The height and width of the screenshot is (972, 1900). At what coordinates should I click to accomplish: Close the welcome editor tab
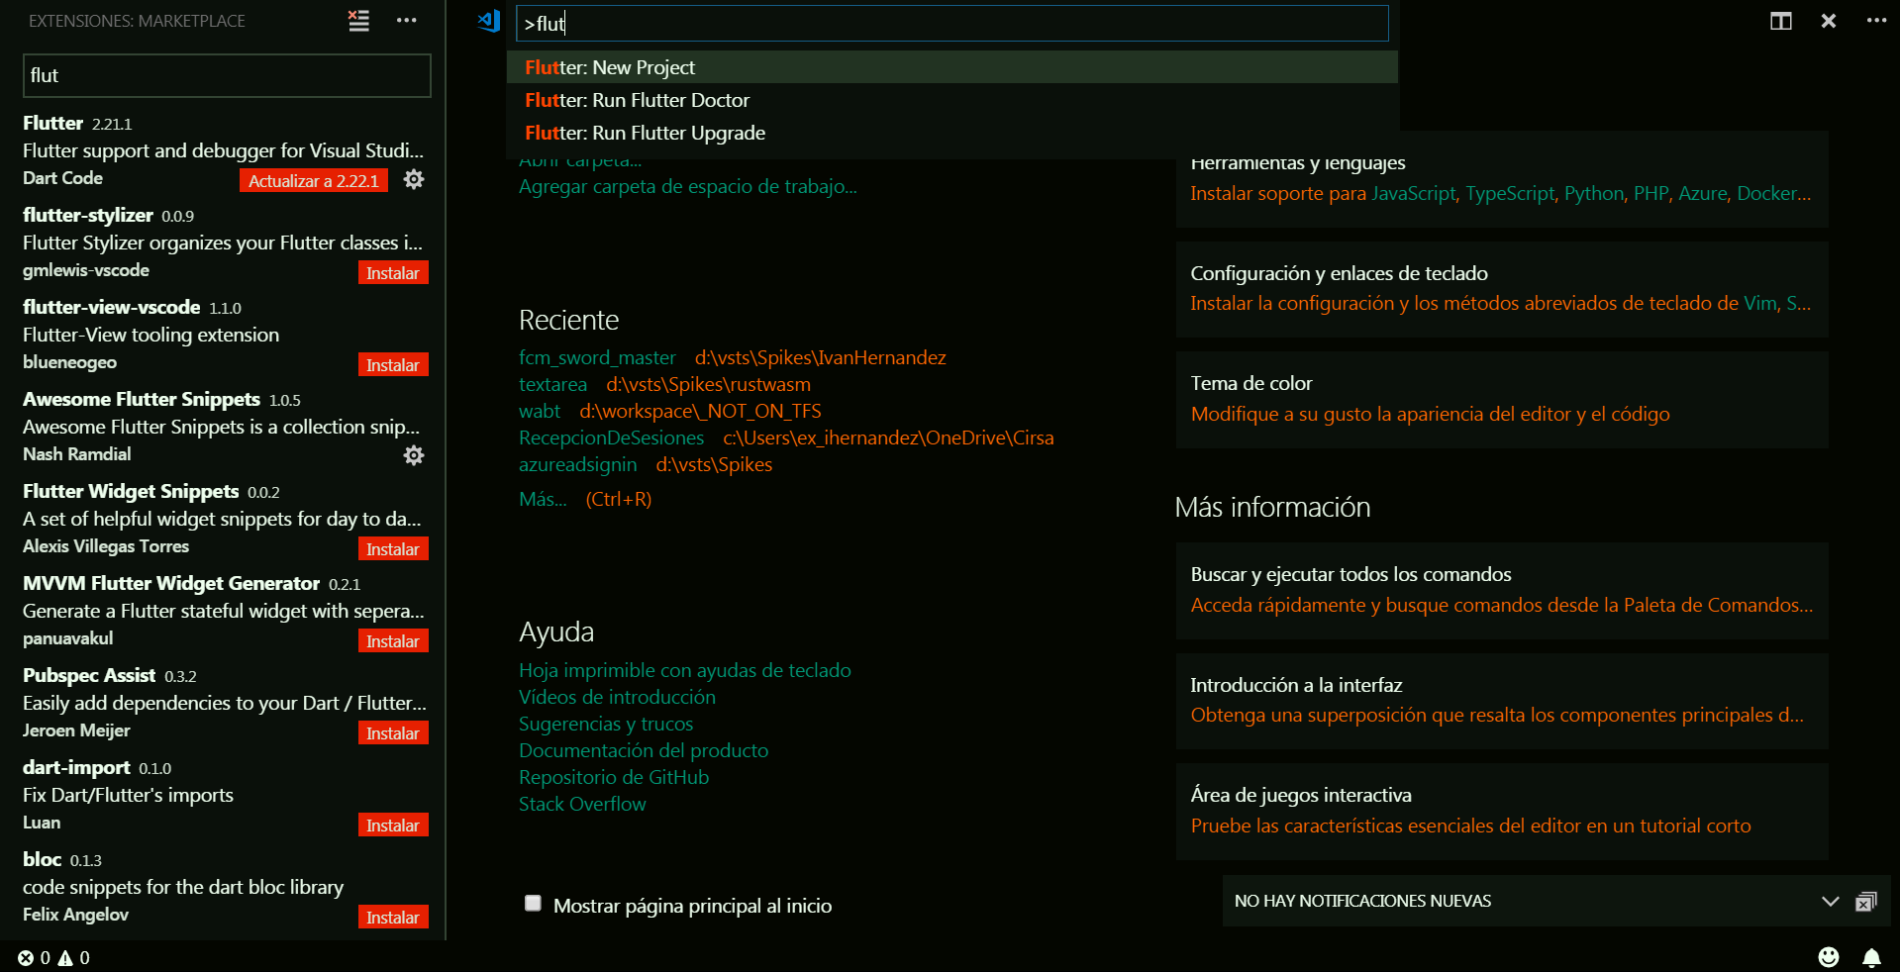[1829, 21]
